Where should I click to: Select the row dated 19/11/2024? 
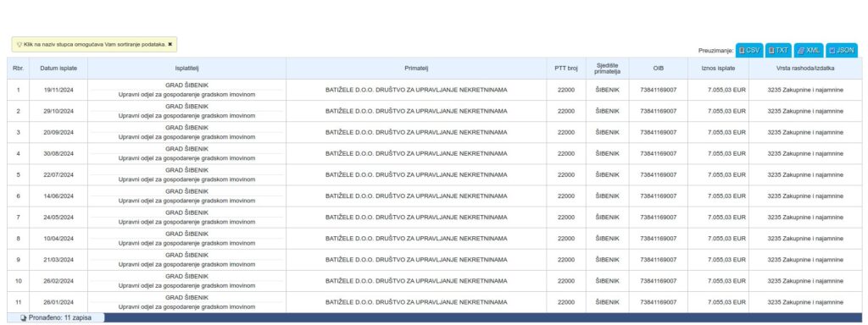point(435,90)
